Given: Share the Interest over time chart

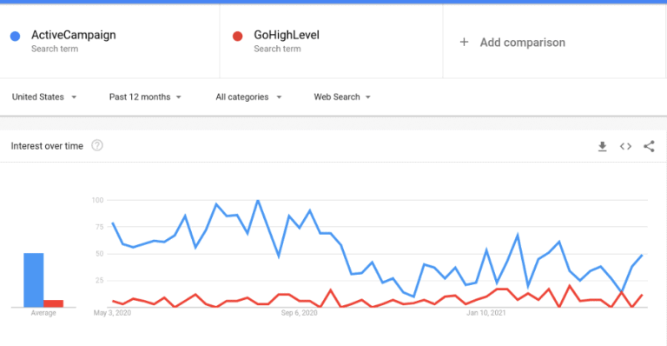Looking at the screenshot, I should (649, 146).
